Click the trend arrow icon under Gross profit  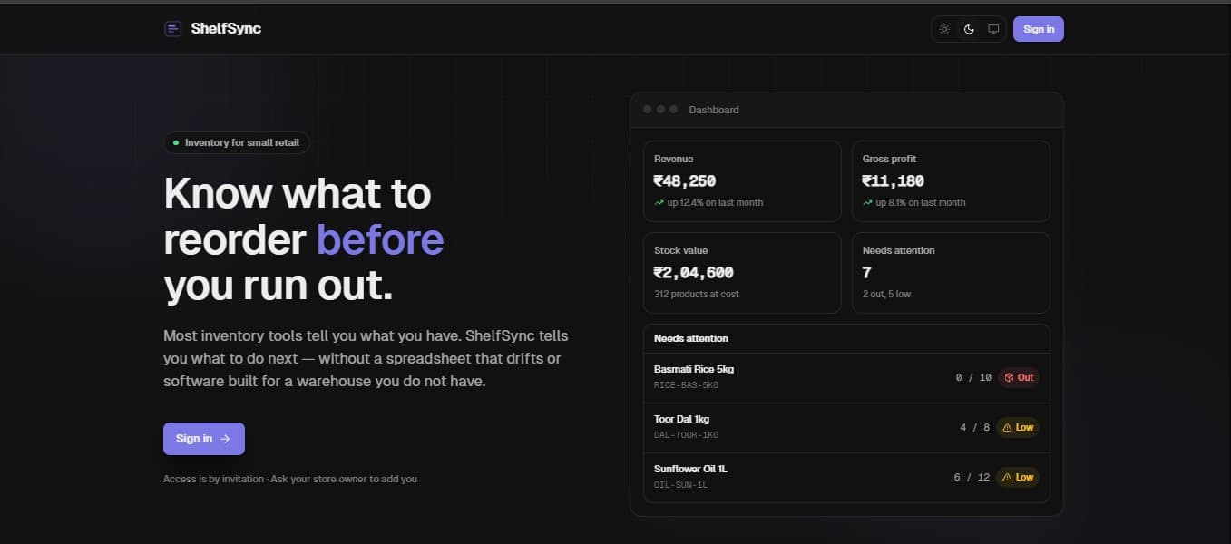point(867,203)
